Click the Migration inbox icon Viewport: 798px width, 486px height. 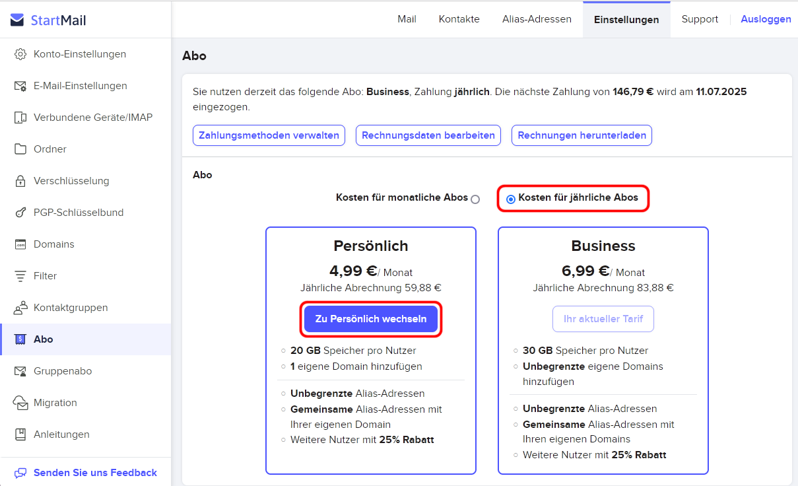pyautogui.click(x=20, y=403)
